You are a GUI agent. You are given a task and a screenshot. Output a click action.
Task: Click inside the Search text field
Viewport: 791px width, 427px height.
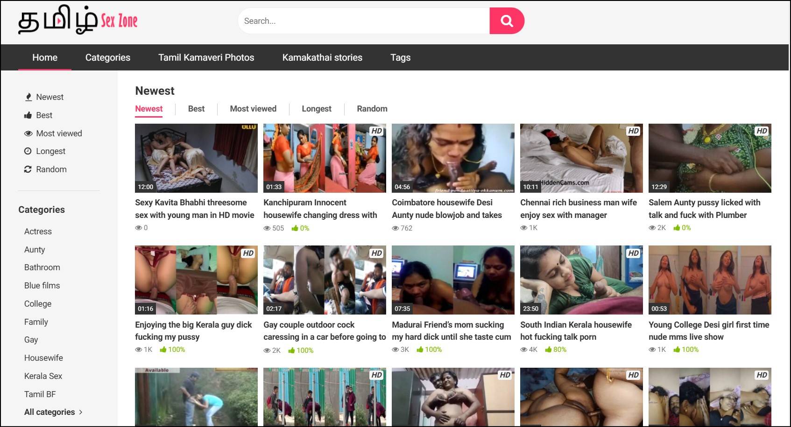(x=363, y=21)
